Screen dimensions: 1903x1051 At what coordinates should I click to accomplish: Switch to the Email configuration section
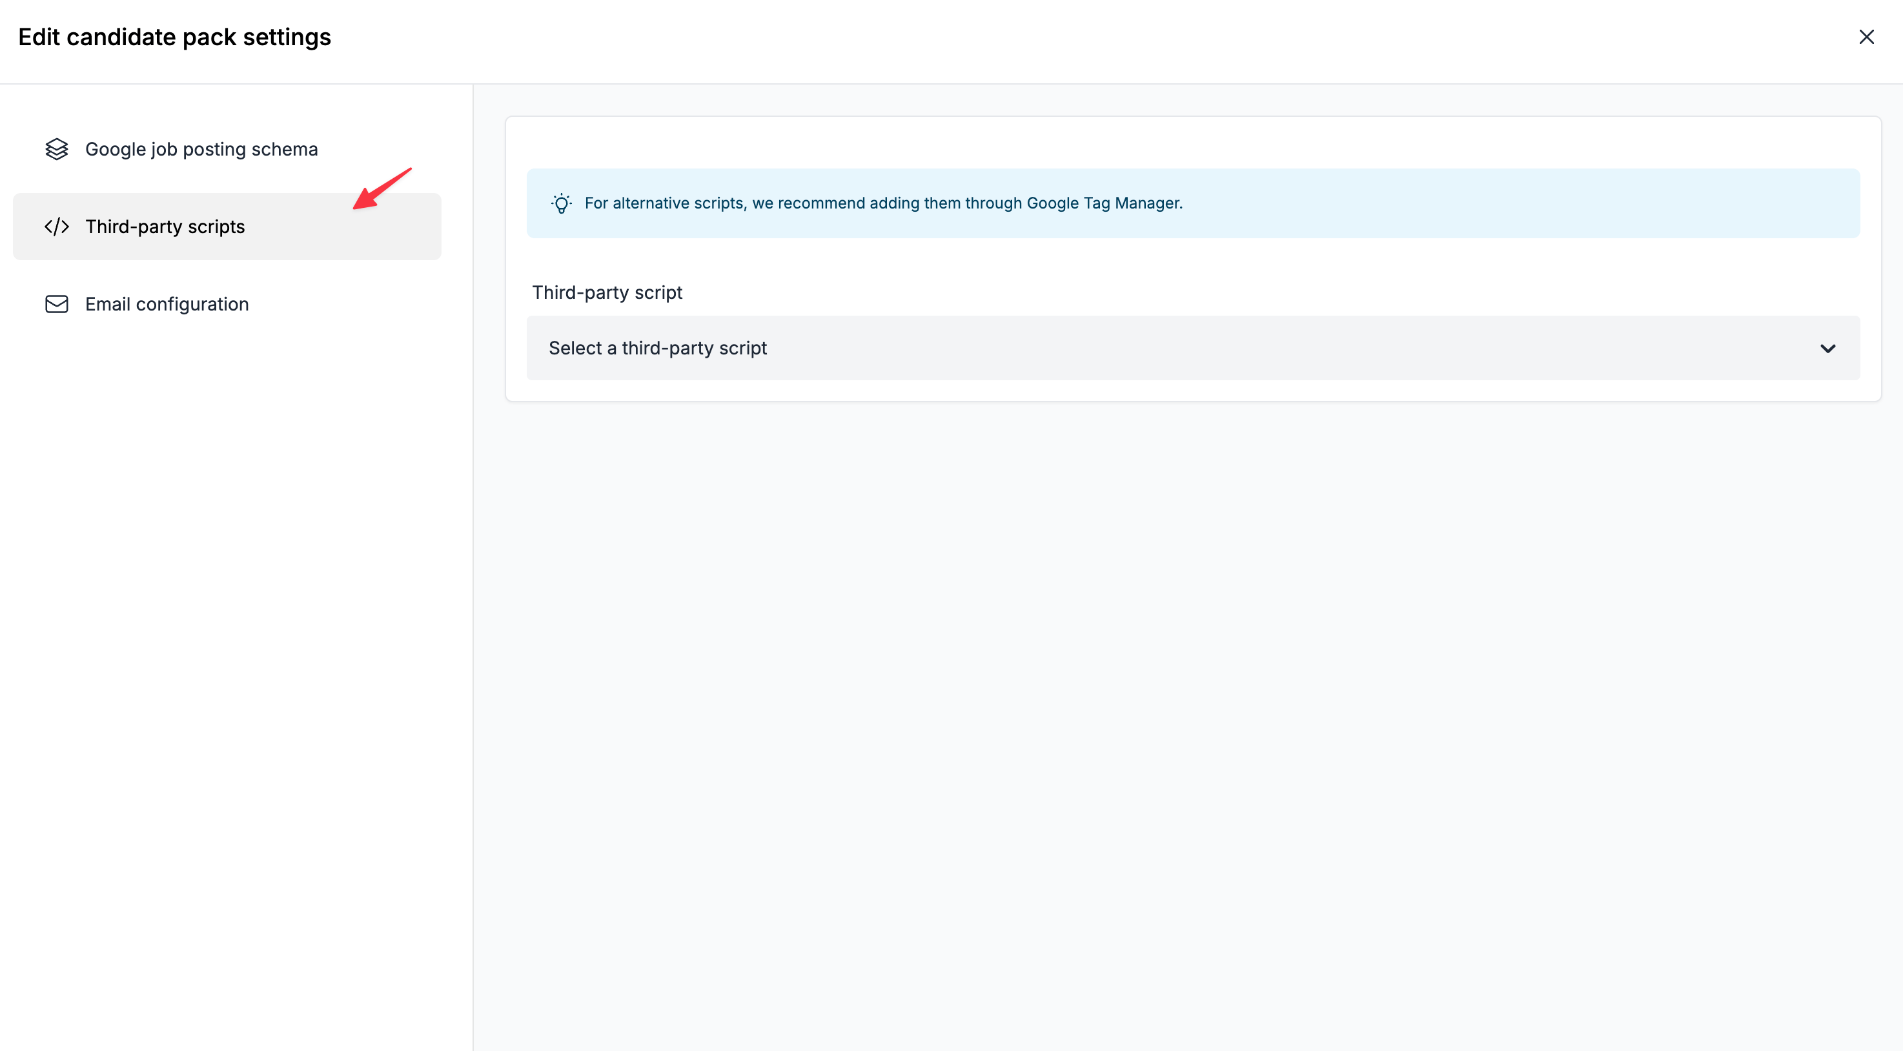point(167,304)
